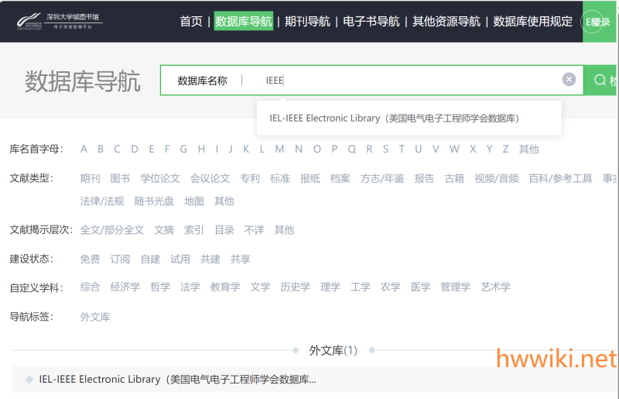Open the IEL-IEEE Electronic Library result entry
Viewport: 619px width, 399px height.
coord(177,380)
